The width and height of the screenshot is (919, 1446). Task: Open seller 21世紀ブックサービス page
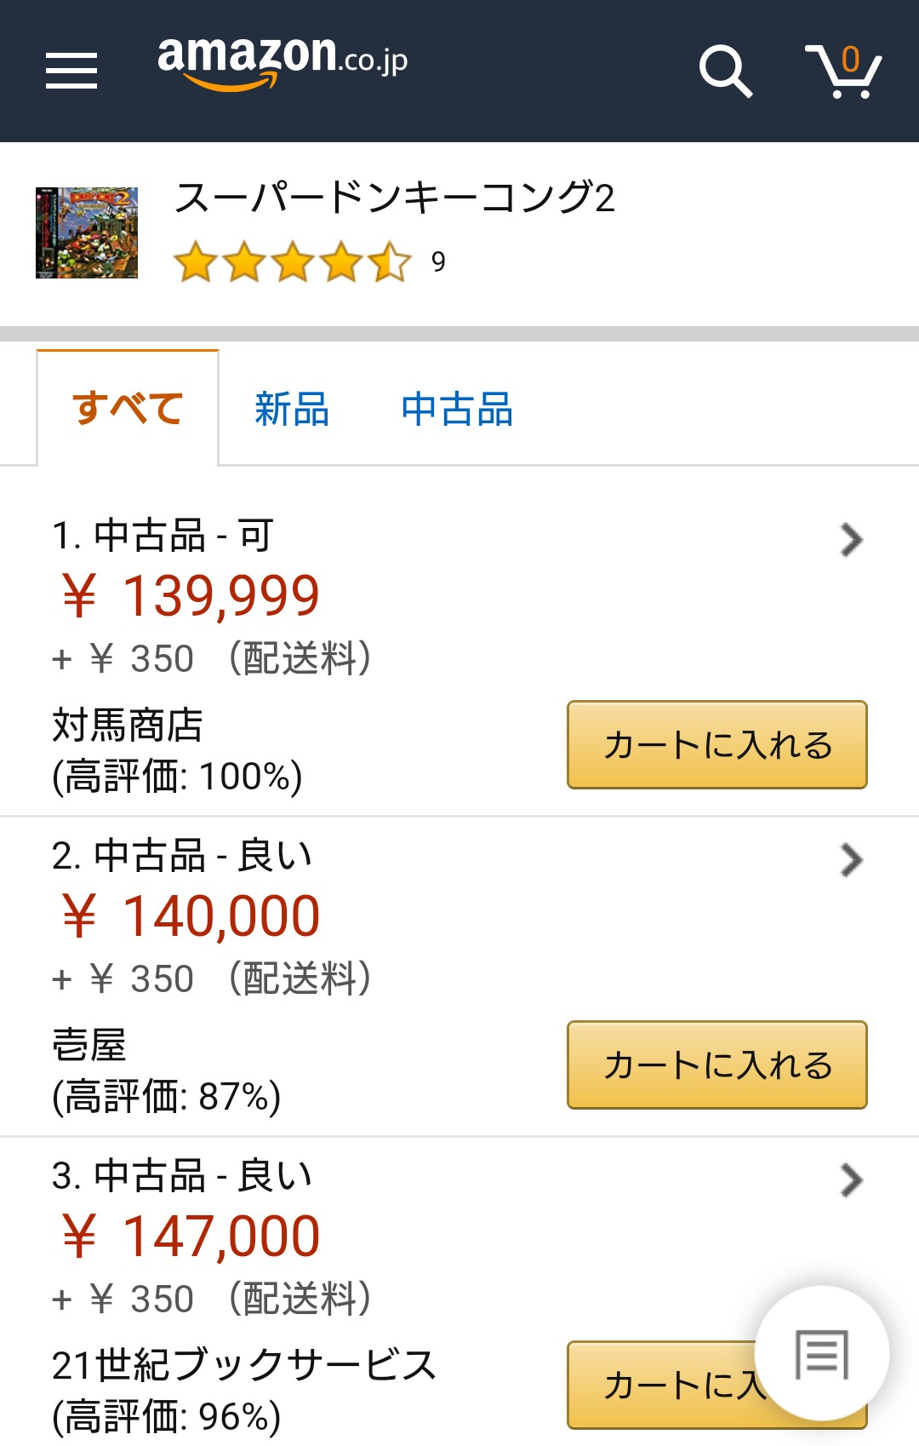(243, 1365)
